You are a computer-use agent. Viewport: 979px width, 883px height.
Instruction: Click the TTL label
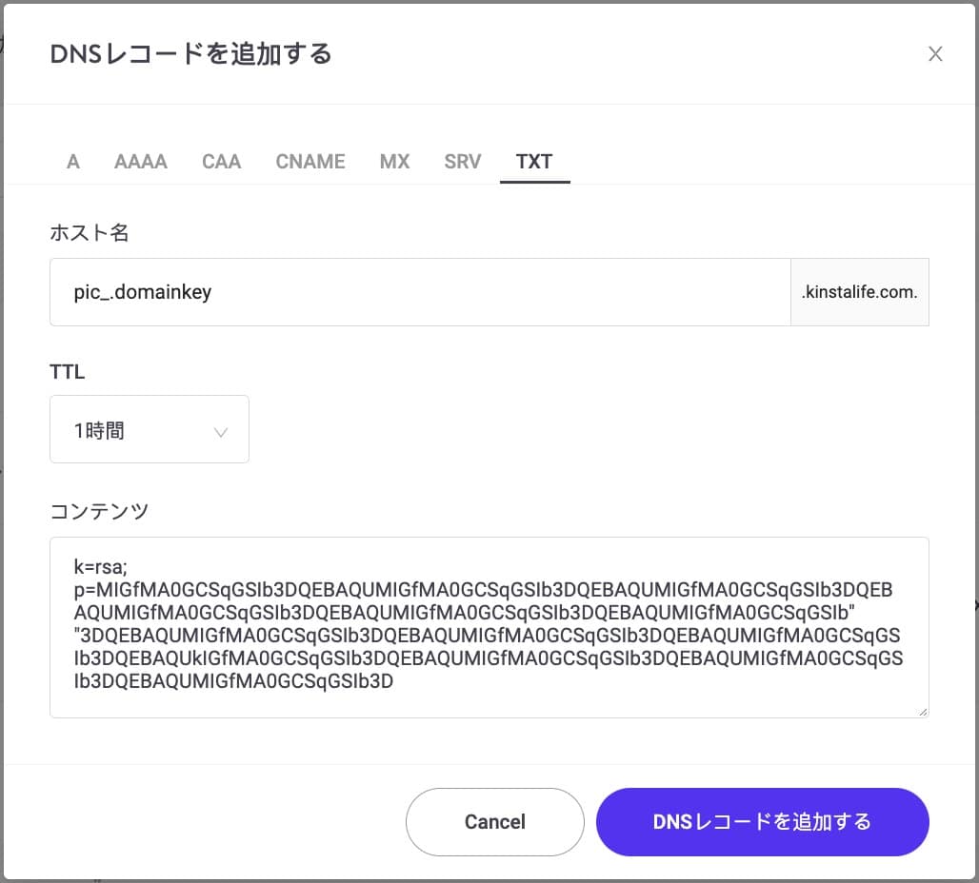tap(67, 372)
